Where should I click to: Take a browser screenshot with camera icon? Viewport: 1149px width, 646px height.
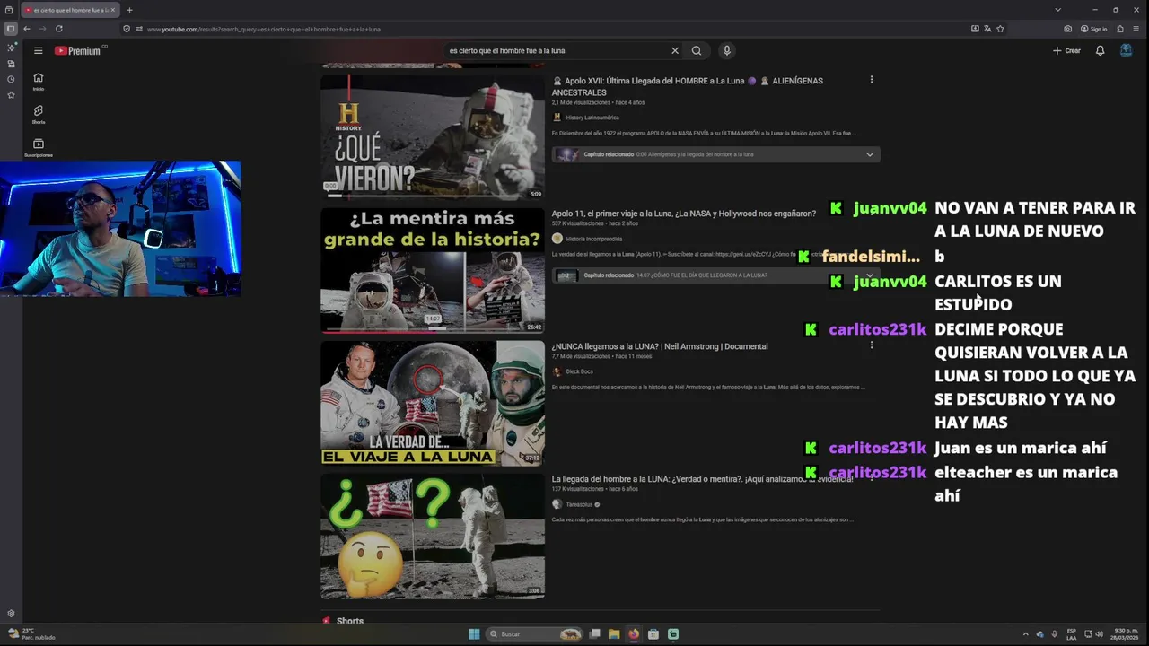coord(1067,29)
